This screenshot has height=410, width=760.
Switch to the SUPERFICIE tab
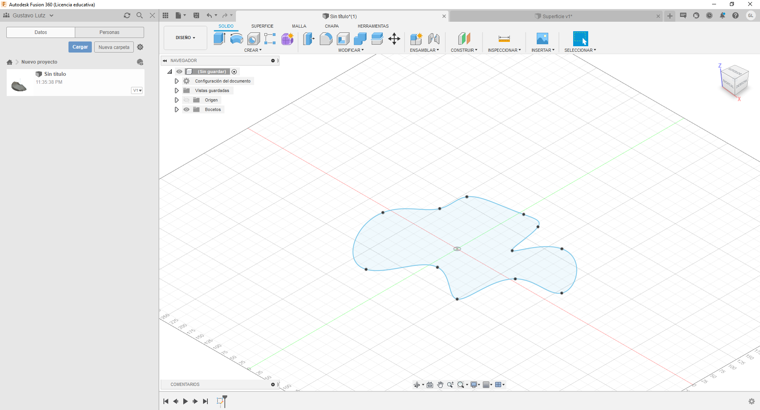(x=262, y=26)
